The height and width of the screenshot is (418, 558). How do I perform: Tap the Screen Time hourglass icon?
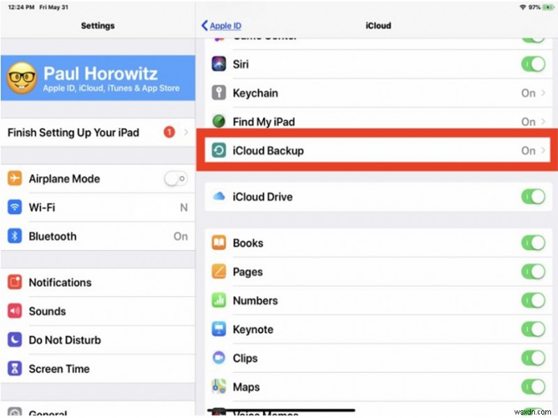pos(15,369)
